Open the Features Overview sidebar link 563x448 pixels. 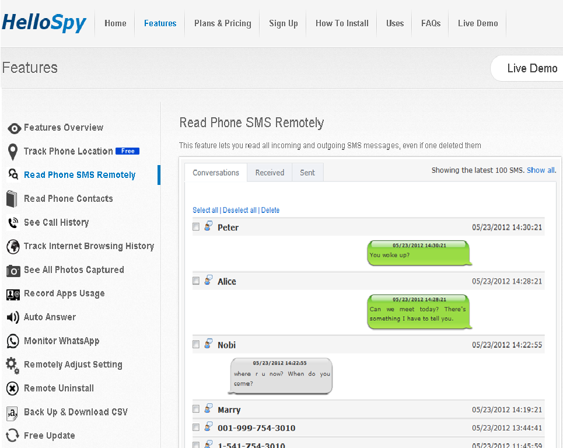coord(64,127)
